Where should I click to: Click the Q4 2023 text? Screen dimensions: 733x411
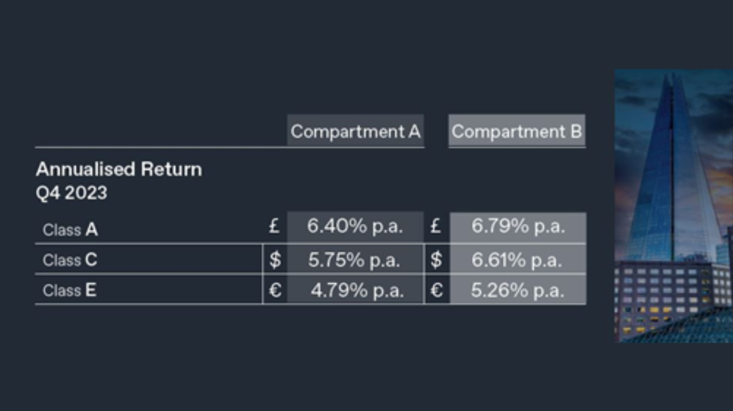point(72,193)
